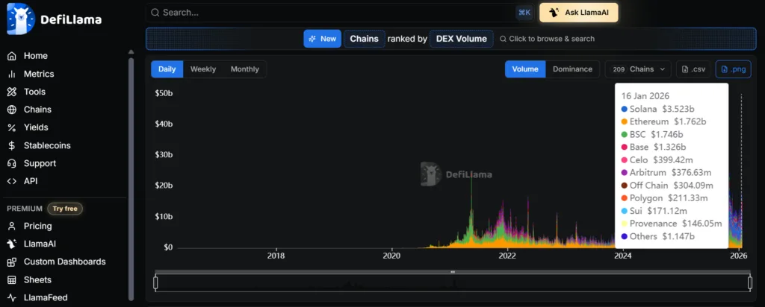Screen dimensions: 765x307
Task: Click the Stablecoins dollar icon
Action: tap(12, 145)
